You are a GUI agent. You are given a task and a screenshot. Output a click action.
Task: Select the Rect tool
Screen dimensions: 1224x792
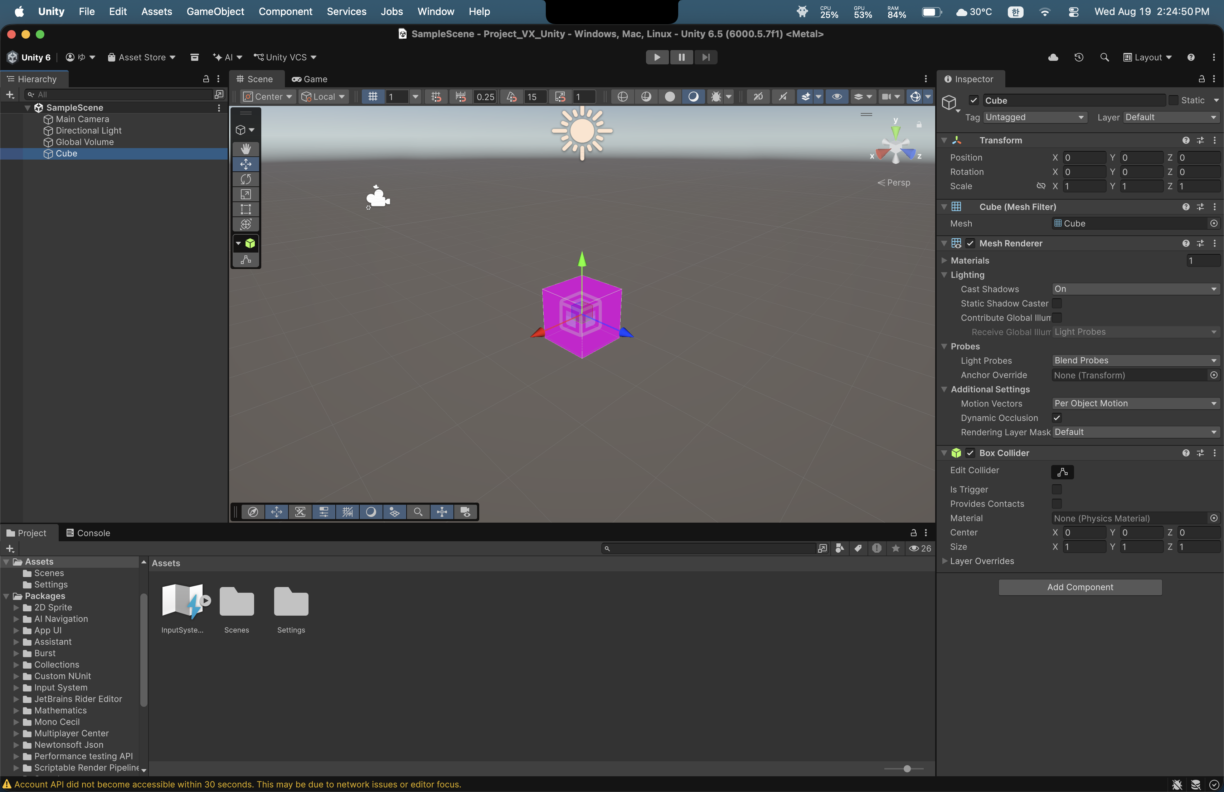(246, 209)
